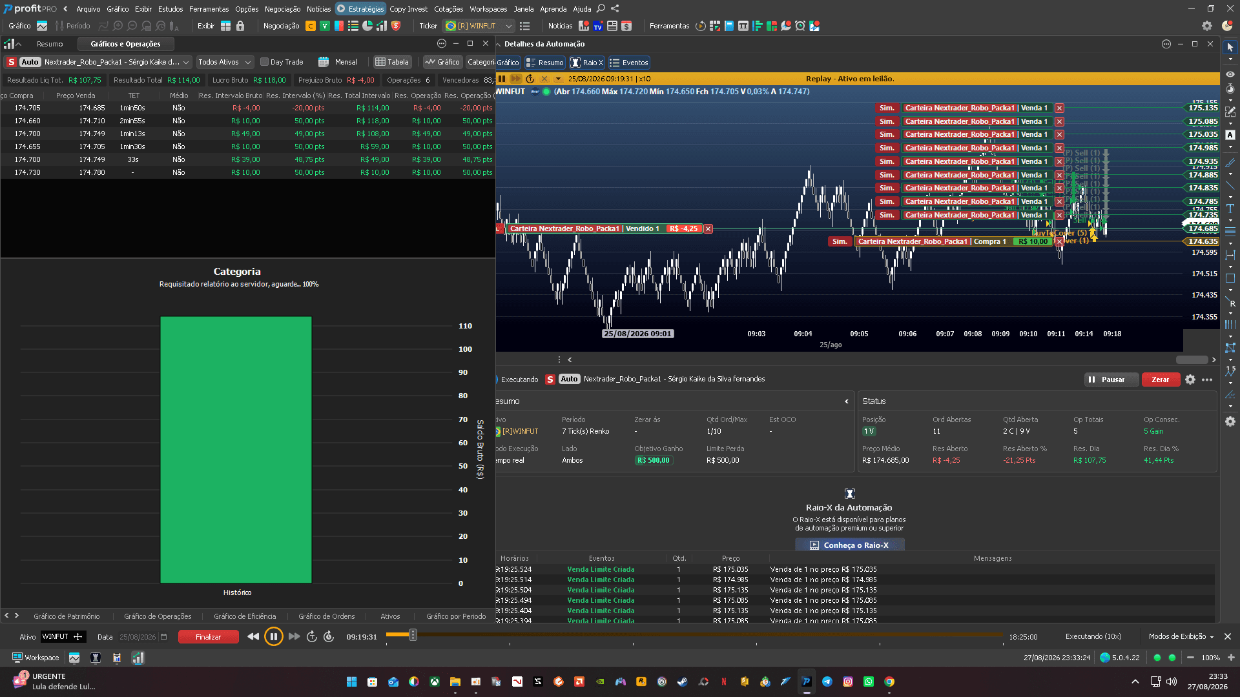1240x697 pixels.
Task: Collapse the Resumo section chevron
Action: tap(847, 401)
